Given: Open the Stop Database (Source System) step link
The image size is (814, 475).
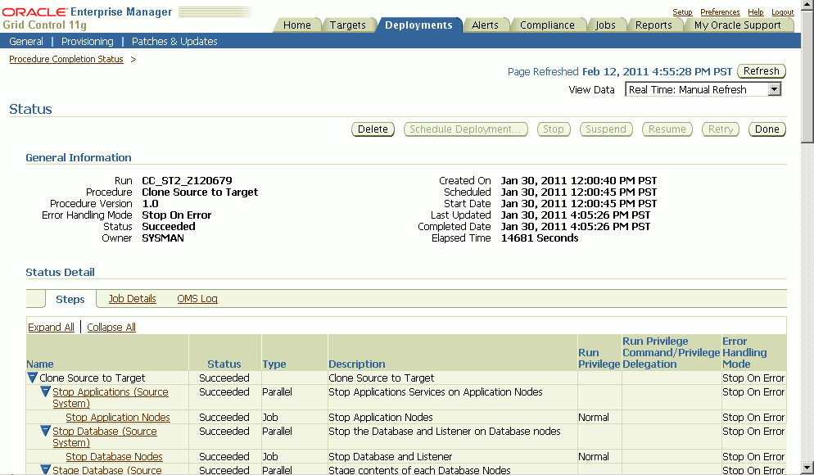Looking at the screenshot, I should click(x=104, y=437).
